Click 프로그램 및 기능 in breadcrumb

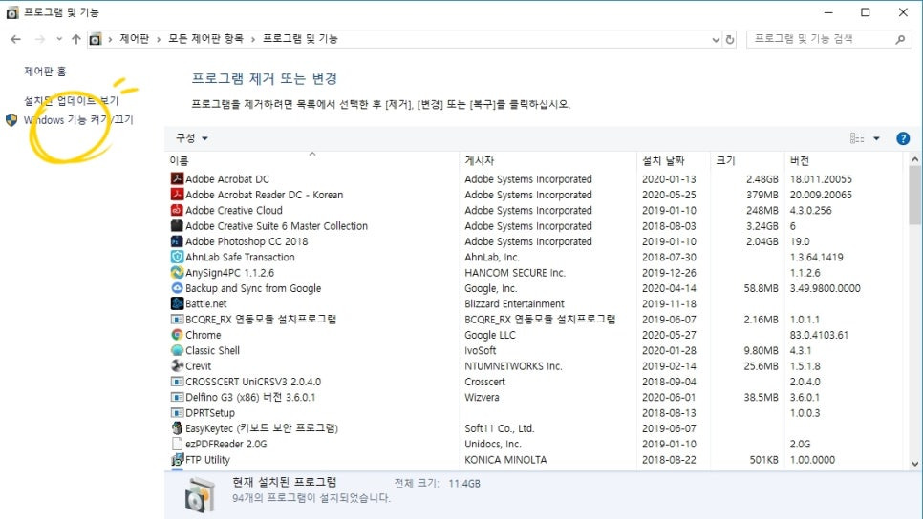coord(300,39)
